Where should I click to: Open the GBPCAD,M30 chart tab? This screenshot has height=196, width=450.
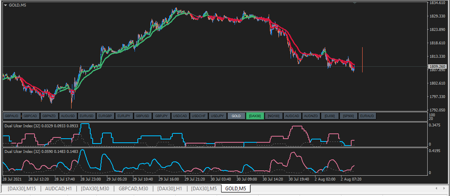coord(133,189)
